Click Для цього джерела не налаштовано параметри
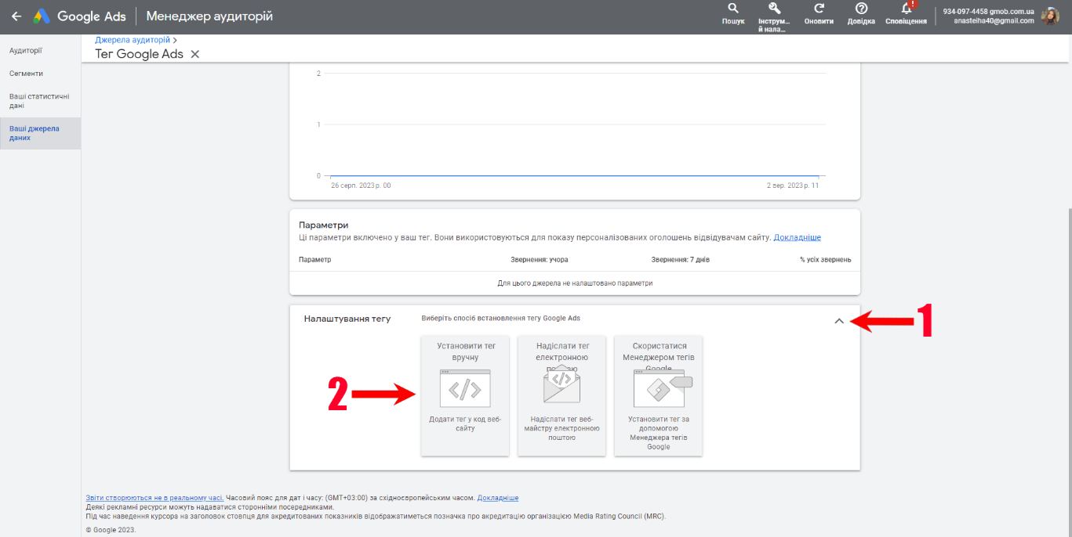The width and height of the screenshot is (1072, 537). click(575, 283)
